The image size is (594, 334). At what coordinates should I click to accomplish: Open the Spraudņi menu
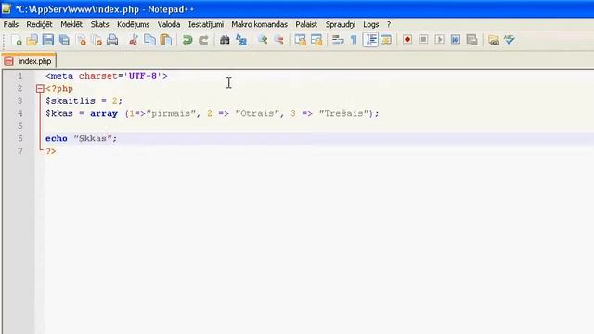[x=341, y=24]
